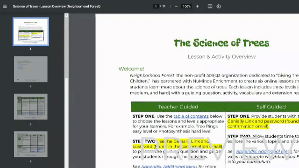Select the page number input field
The image size is (299, 168).
tap(156, 6)
